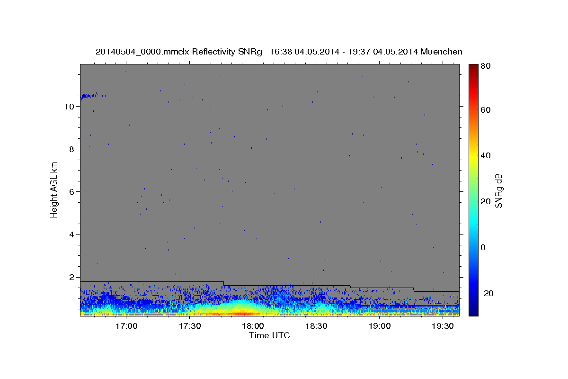Click the 19:30 time tick label

point(443,326)
